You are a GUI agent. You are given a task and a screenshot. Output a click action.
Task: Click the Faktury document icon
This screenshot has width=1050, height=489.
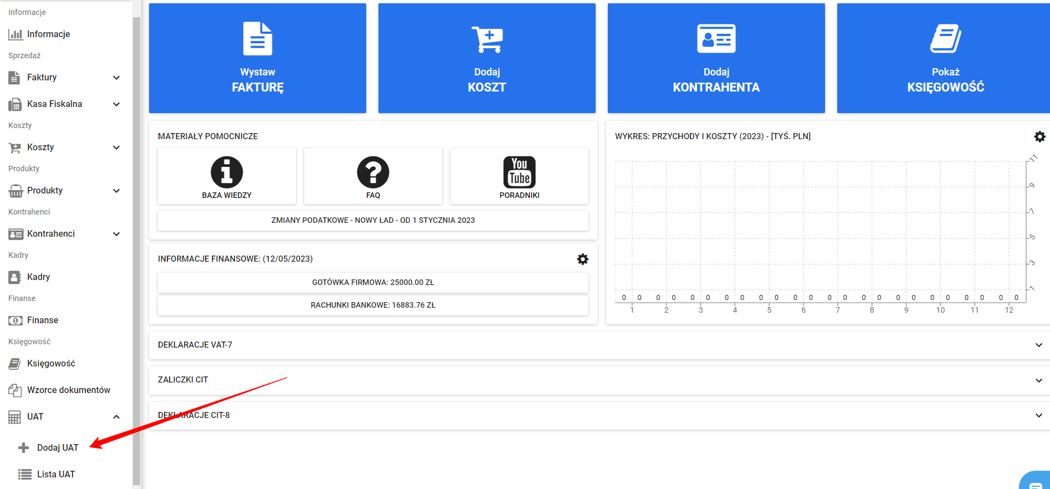(x=14, y=78)
